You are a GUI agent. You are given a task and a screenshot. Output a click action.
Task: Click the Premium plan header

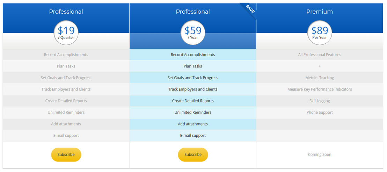coord(320,12)
